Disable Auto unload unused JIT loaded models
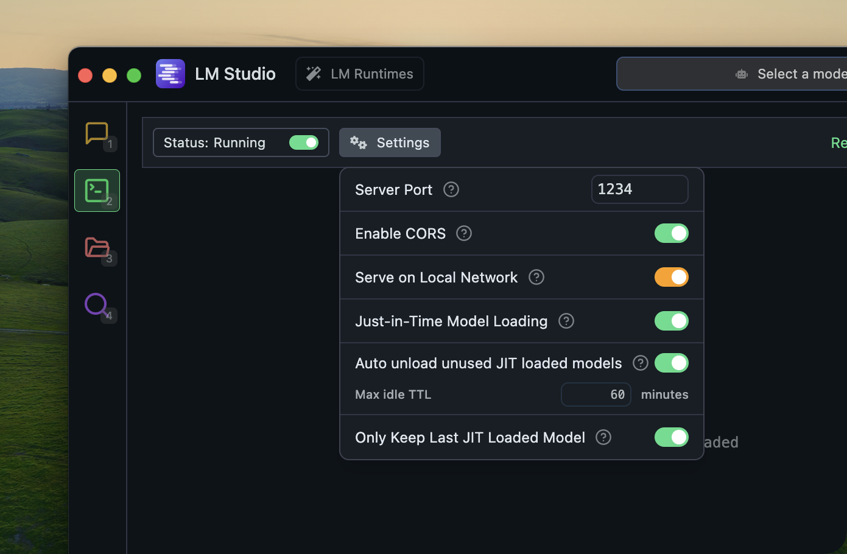 pyautogui.click(x=672, y=363)
